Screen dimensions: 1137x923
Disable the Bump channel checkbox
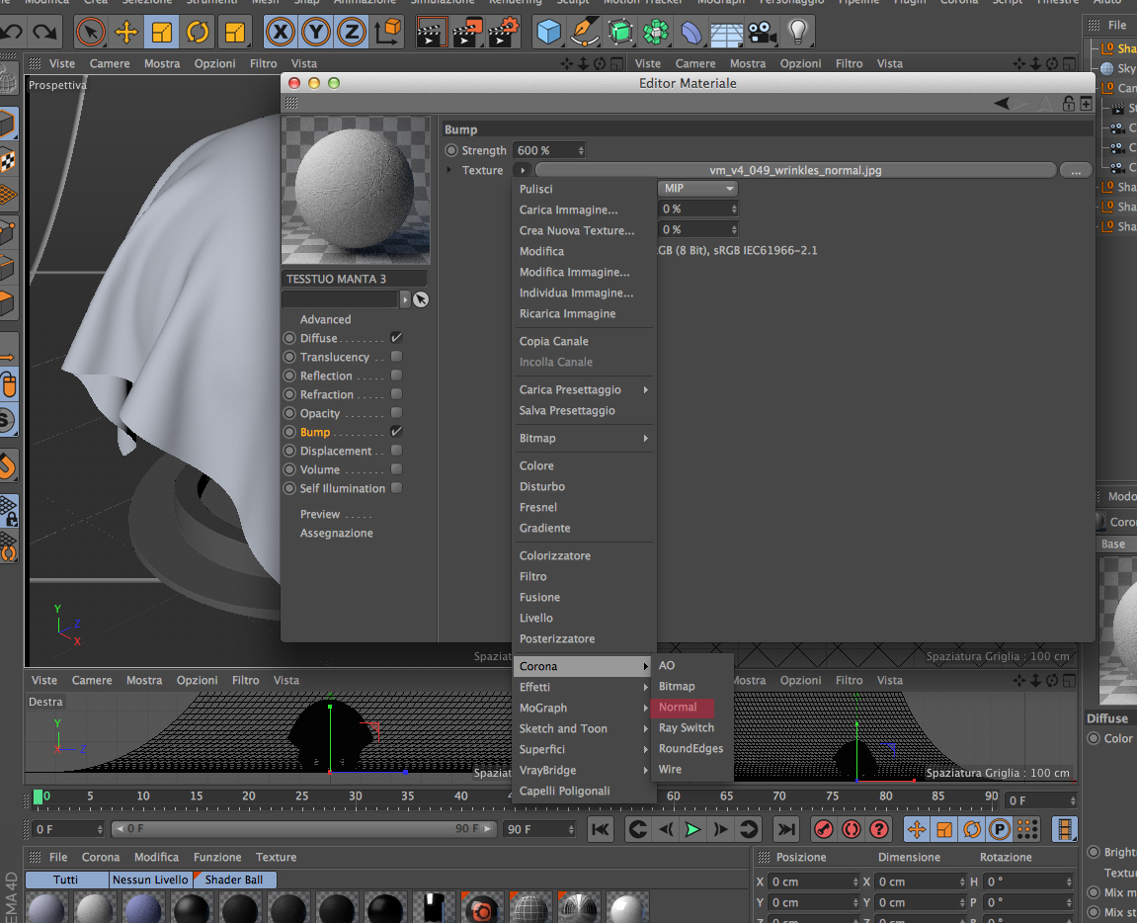(396, 432)
